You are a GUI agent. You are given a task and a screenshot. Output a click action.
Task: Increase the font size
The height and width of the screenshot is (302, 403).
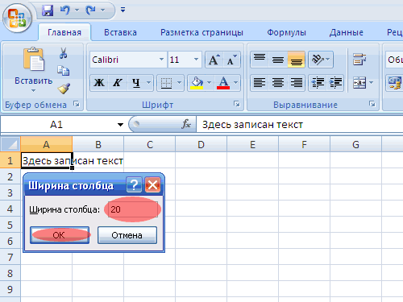tap(214, 60)
